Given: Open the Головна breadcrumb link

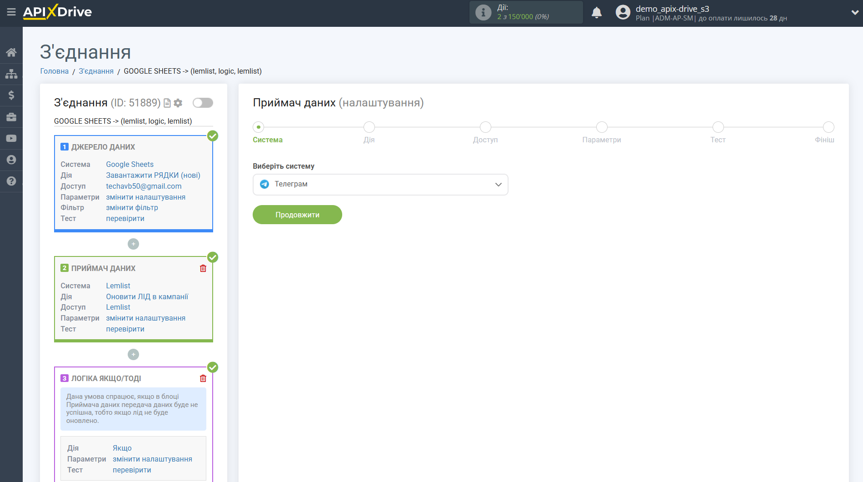Looking at the screenshot, I should [x=55, y=71].
